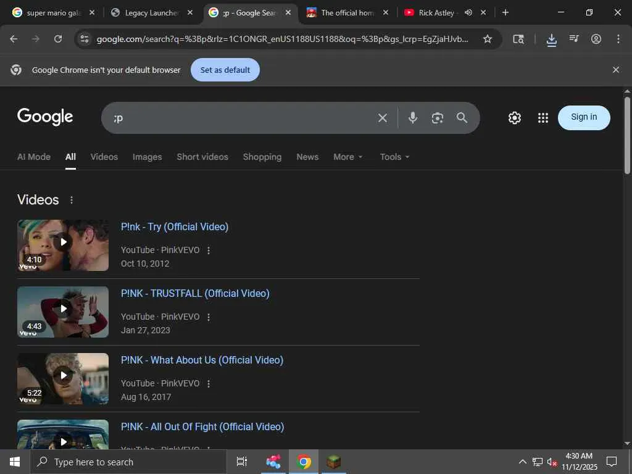
Task: Open Windows Start menu
Action: coord(15,462)
